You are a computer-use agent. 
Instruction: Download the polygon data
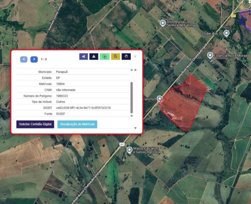[x=94, y=57]
